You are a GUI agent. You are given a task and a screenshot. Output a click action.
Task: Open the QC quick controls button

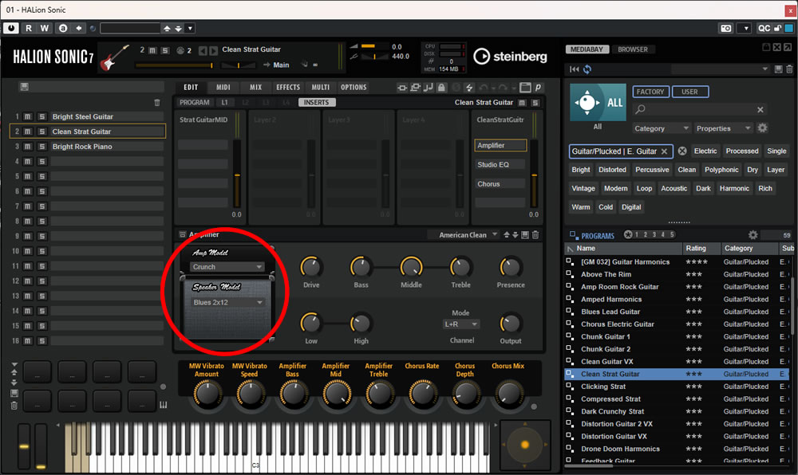pos(764,29)
